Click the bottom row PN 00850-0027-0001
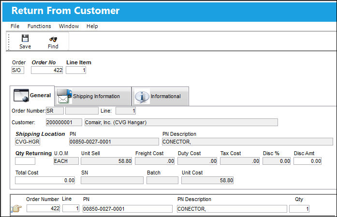This screenshot has height=217, width=337. point(128,209)
